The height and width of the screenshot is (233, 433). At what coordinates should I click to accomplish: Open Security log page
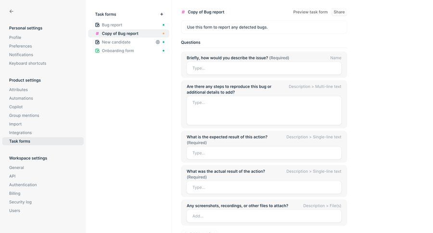coord(20,202)
